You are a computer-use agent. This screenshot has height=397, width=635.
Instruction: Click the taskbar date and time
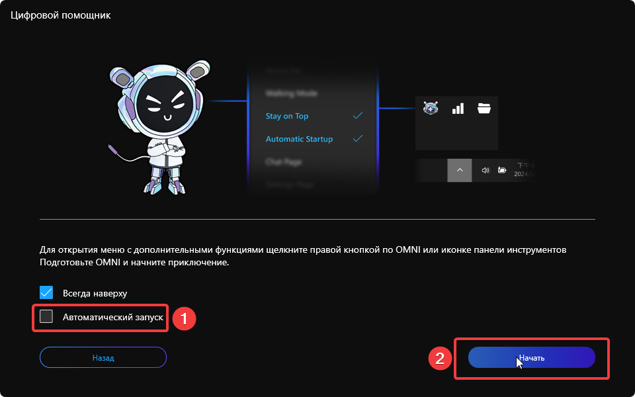(525, 170)
